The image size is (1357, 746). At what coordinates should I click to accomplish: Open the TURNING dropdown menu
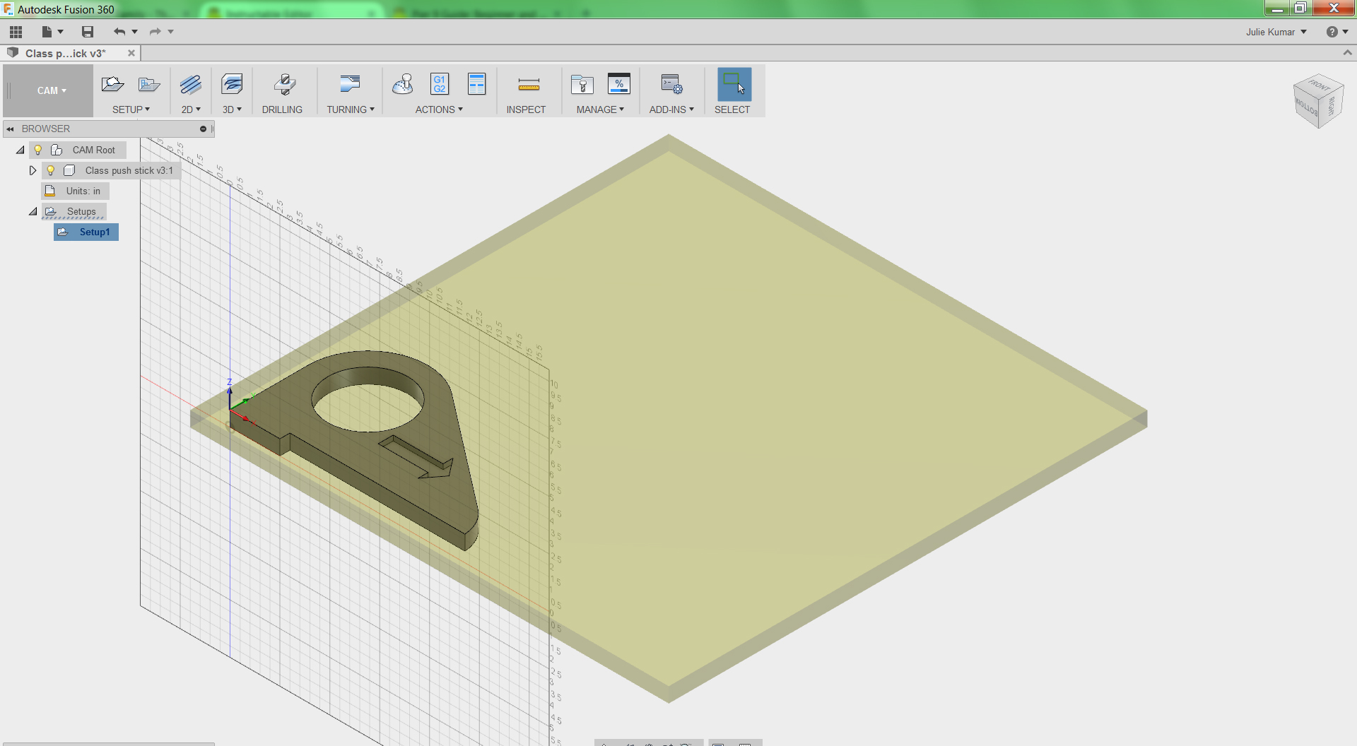point(351,109)
